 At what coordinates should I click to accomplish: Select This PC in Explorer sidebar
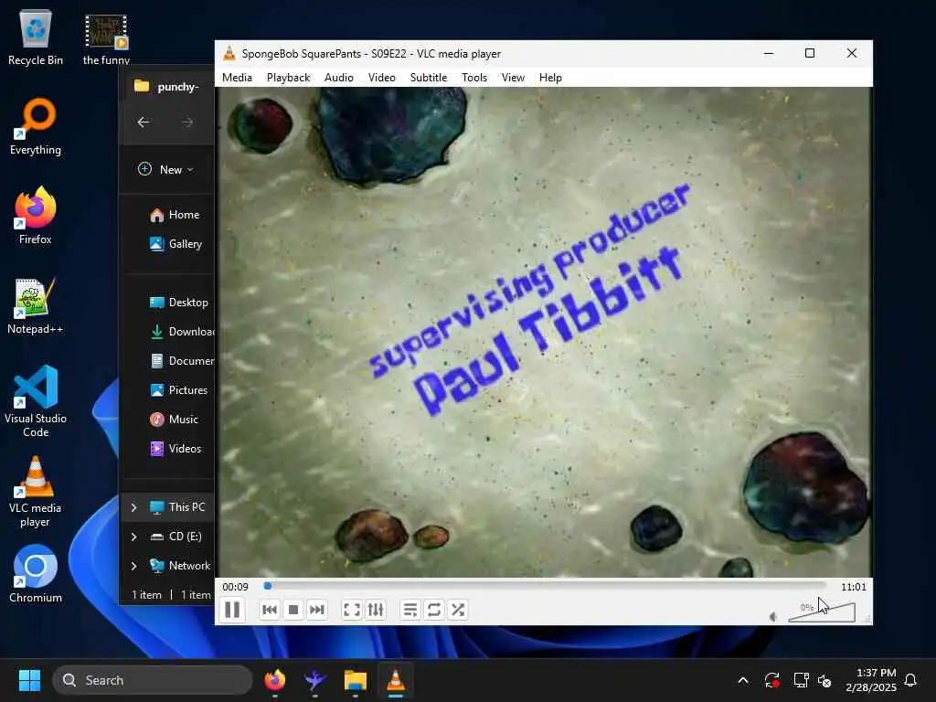click(177, 506)
